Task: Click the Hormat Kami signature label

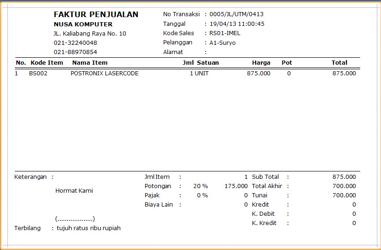Action: point(74,191)
